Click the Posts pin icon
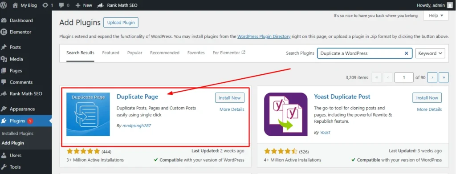456x174 pixels. pyautogui.click(x=4, y=47)
